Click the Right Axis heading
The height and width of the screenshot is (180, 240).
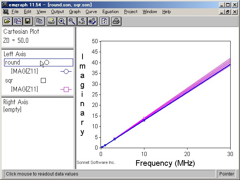pos(16,102)
